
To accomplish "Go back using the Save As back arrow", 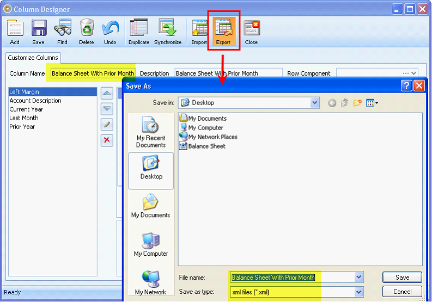I will (x=332, y=103).
